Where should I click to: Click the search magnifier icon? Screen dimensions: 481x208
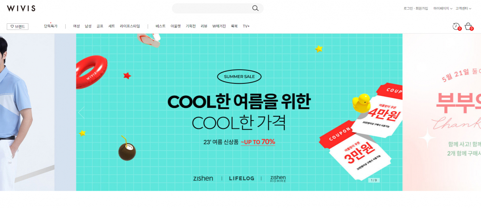coord(255,8)
